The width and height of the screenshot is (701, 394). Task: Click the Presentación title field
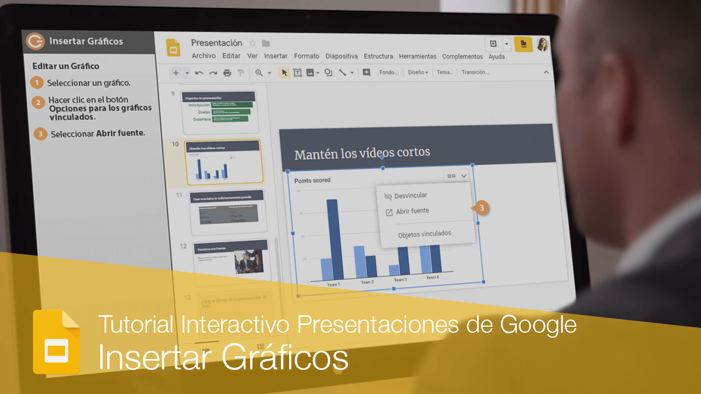[217, 43]
